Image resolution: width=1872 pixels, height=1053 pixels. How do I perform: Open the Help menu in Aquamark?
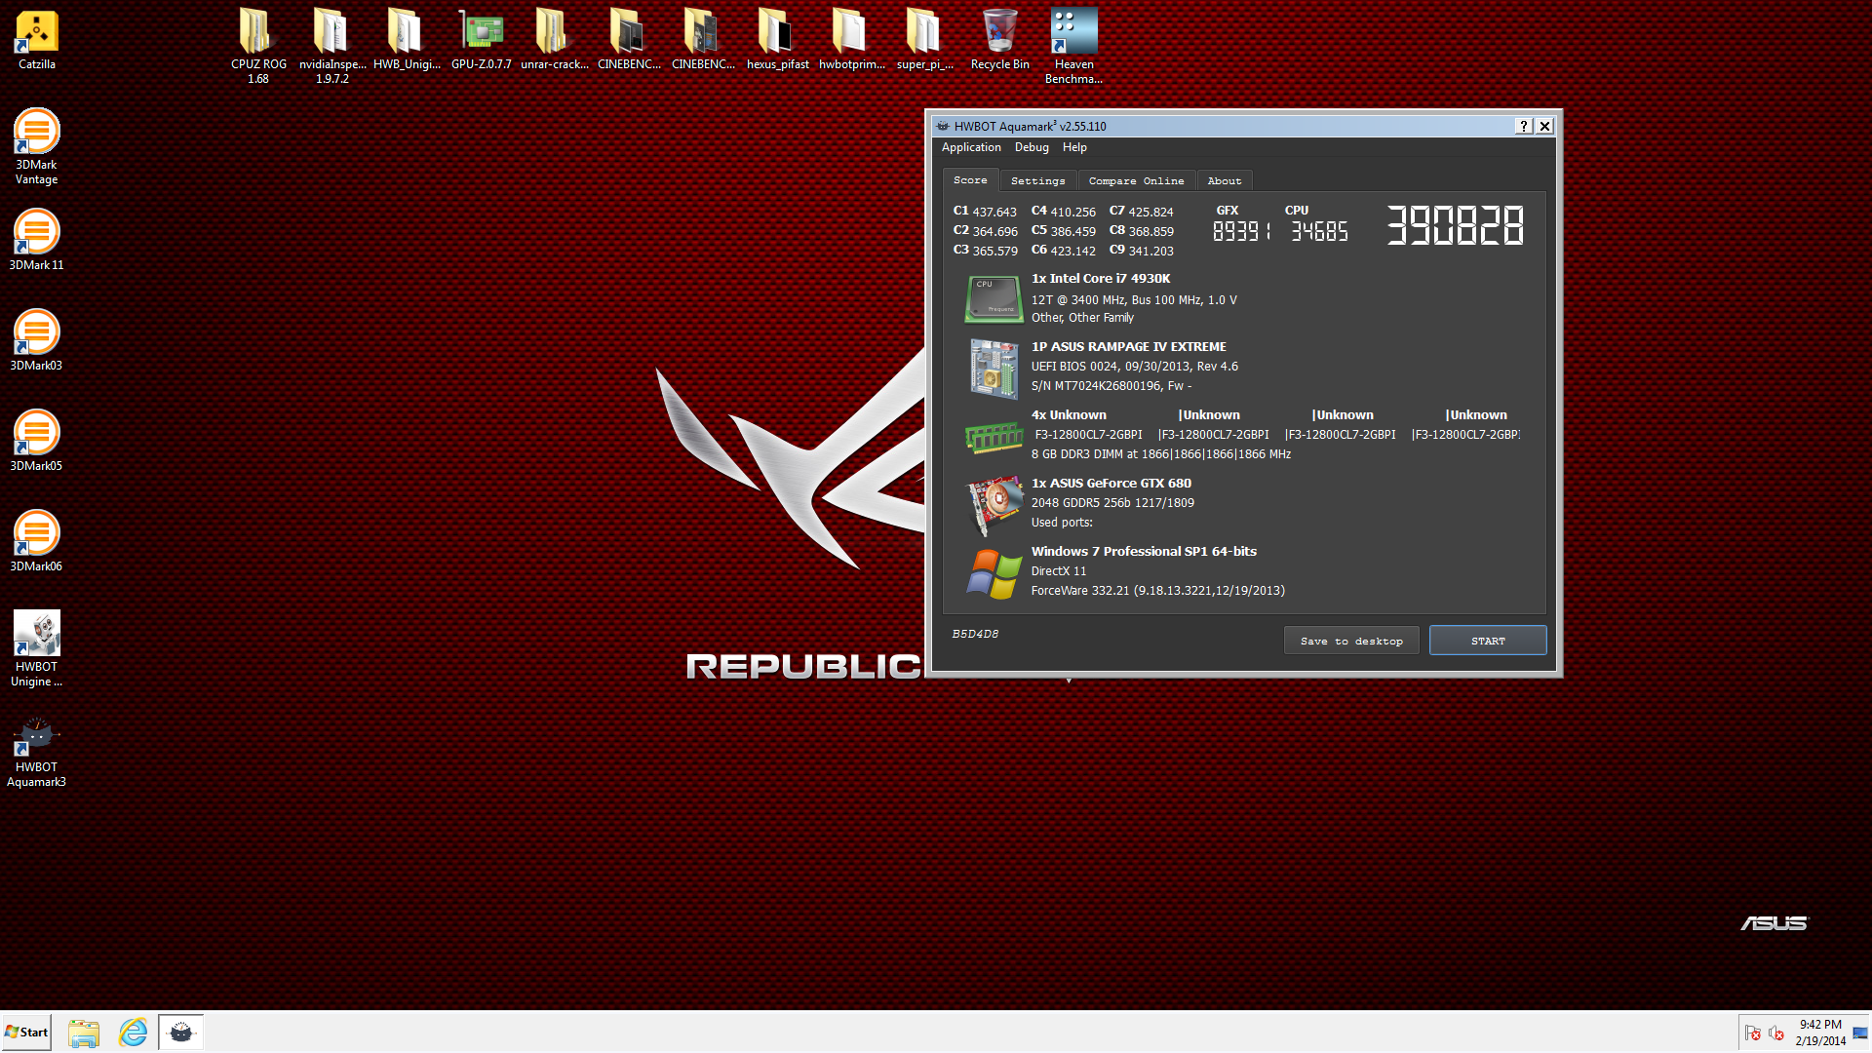tap(1074, 147)
